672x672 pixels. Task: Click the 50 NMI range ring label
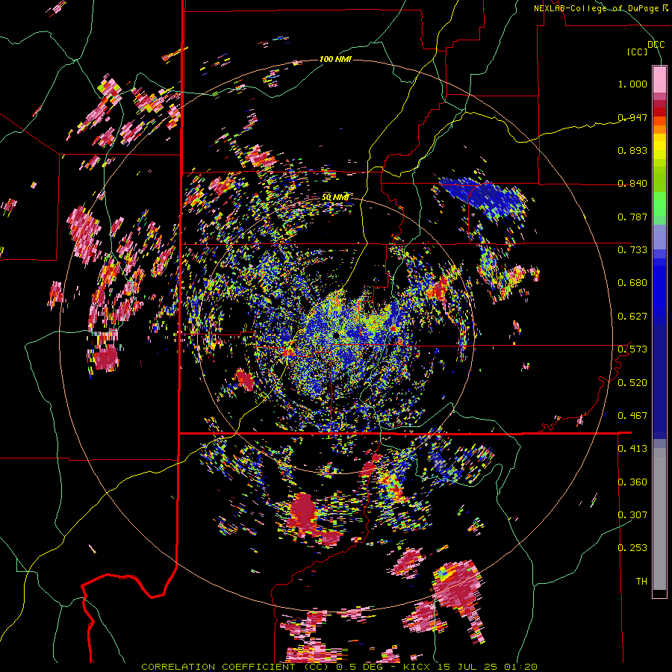335,197
